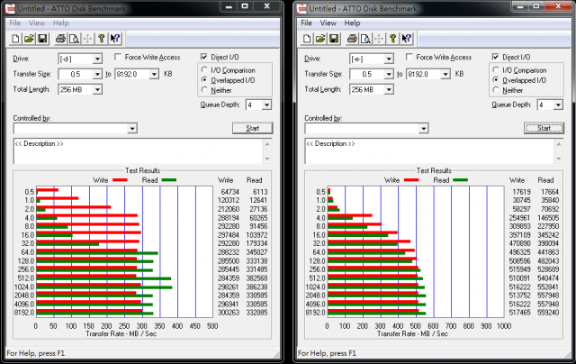The width and height of the screenshot is (576, 364).
Task: Click Print icon in right window
Action: pyautogui.click(x=352, y=39)
